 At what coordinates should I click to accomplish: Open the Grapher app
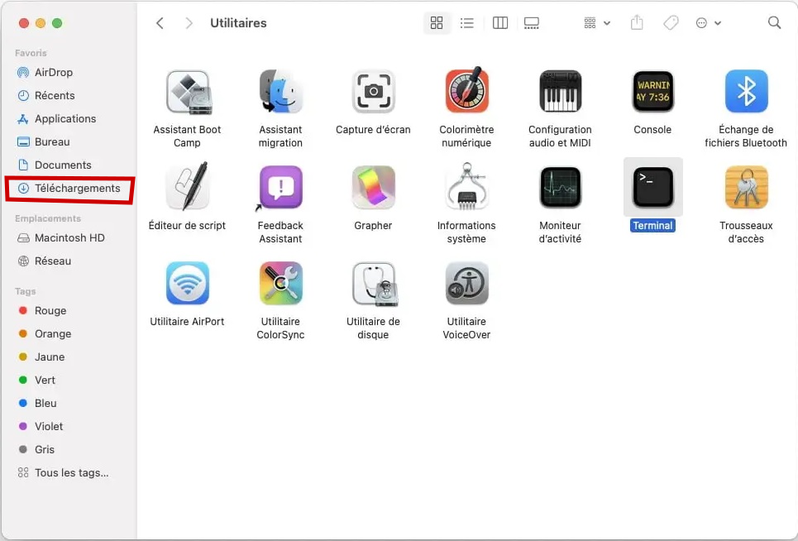point(373,188)
